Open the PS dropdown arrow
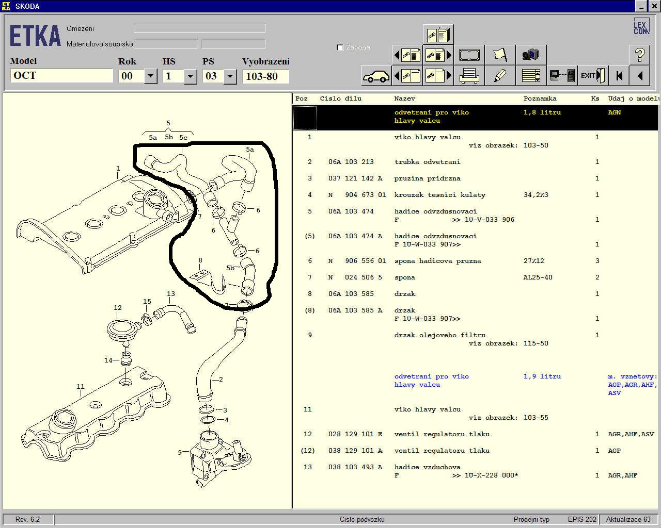Image resolution: width=661 pixels, height=528 pixels. [x=230, y=76]
